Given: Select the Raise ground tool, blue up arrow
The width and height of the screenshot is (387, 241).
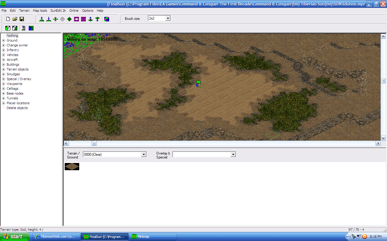Looking at the screenshot, I should point(42,19).
